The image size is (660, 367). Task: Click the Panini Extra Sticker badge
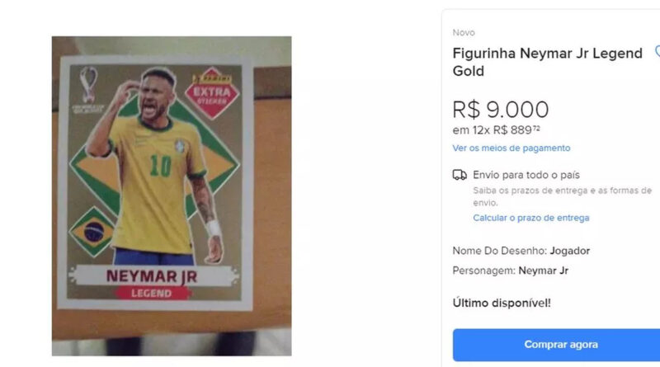click(211, 93)
